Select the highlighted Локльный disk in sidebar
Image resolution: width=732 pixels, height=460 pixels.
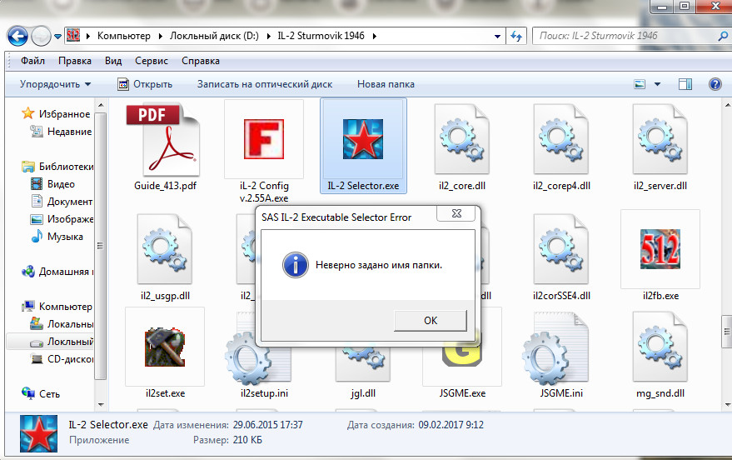tap(51, 342)
